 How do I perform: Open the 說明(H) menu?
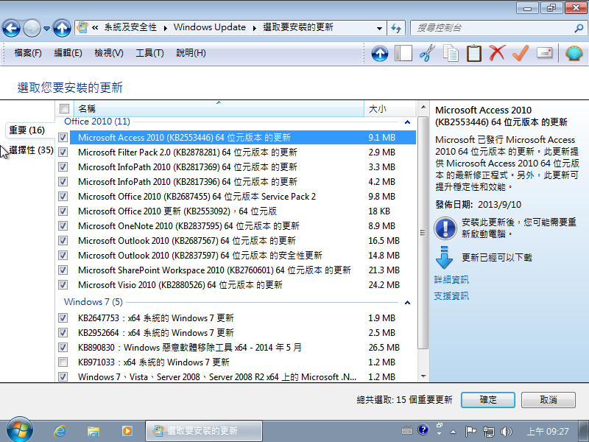(191, 53)
